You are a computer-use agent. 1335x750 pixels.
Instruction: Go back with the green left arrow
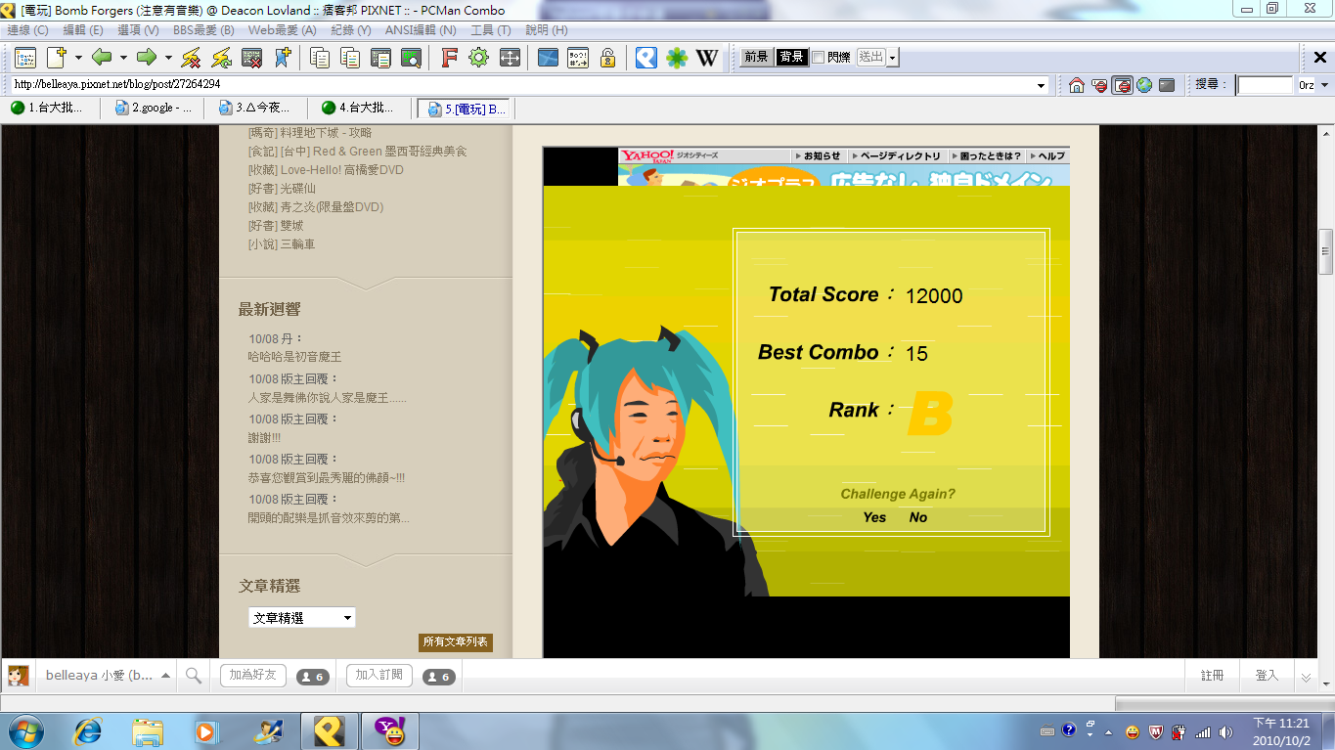pyautogui.click(x=102, y=58)
